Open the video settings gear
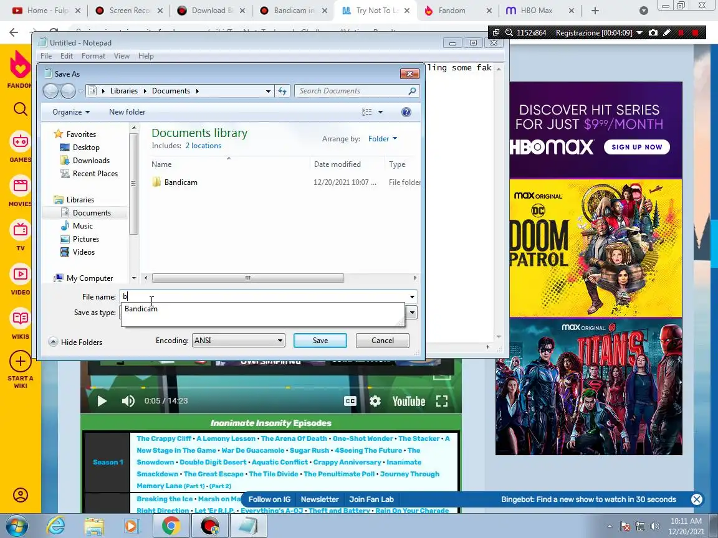 (375, 401)
